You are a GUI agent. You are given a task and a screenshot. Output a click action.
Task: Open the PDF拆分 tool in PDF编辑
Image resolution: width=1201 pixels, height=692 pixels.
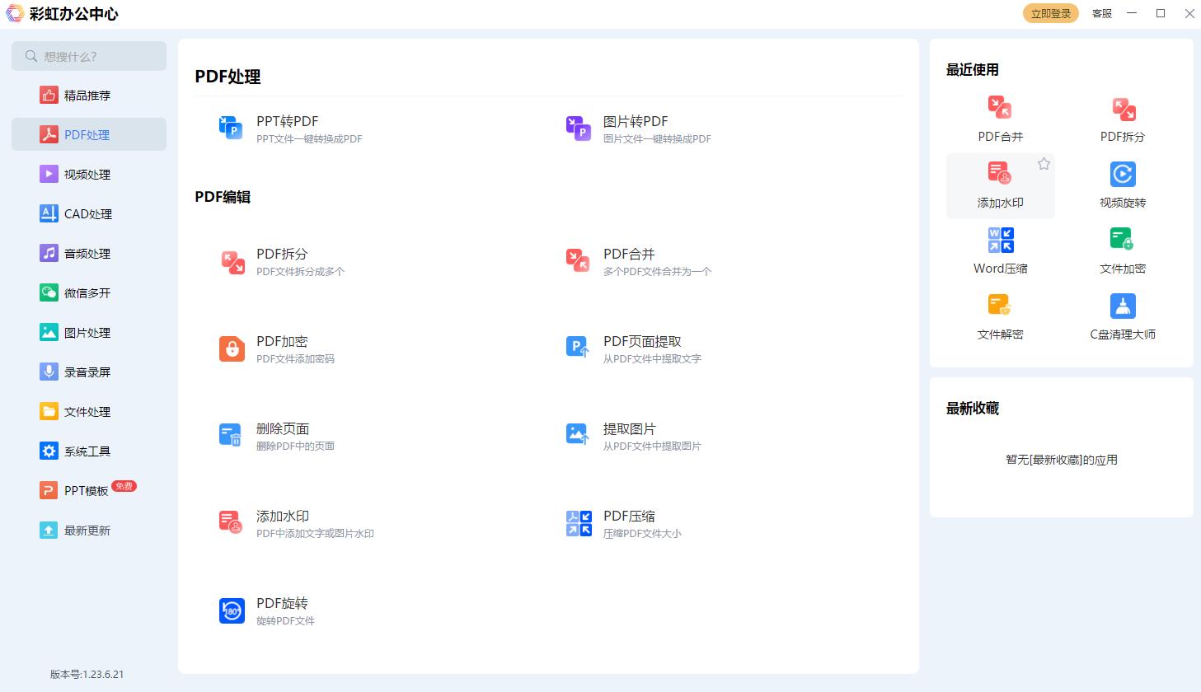point(281,261)
